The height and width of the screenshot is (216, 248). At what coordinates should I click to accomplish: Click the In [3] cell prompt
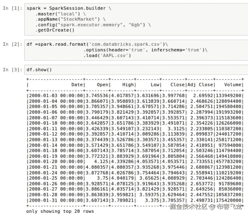coord(13,70)
